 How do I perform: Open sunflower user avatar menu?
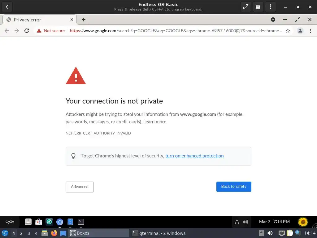[x=303, y=222]
